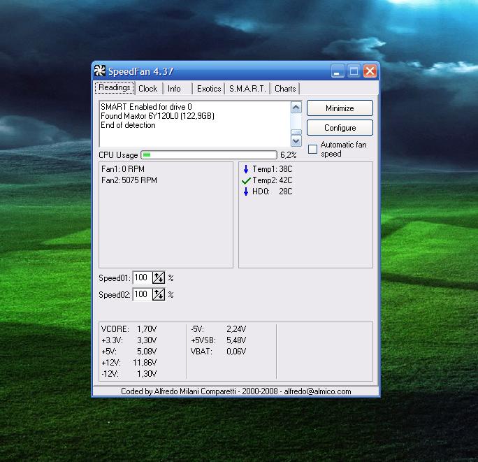Click into the Speed01 percentage field

[142, 278]
